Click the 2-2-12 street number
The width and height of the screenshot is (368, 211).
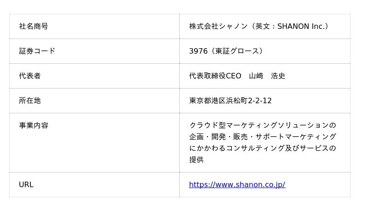pos(260,101)
